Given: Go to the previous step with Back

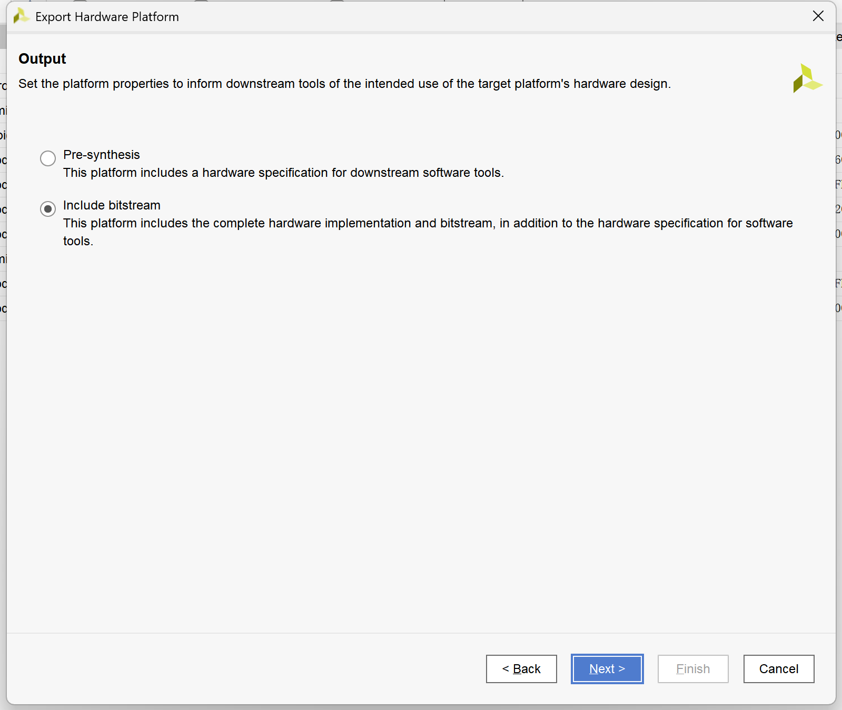Looking at the screenshot, I should click(521, 669).
